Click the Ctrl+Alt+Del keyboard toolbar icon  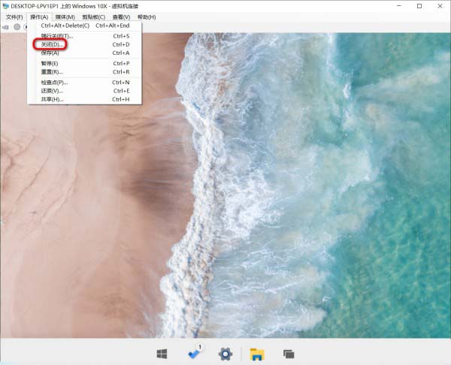pyautogui.click(x=5, y=27)
